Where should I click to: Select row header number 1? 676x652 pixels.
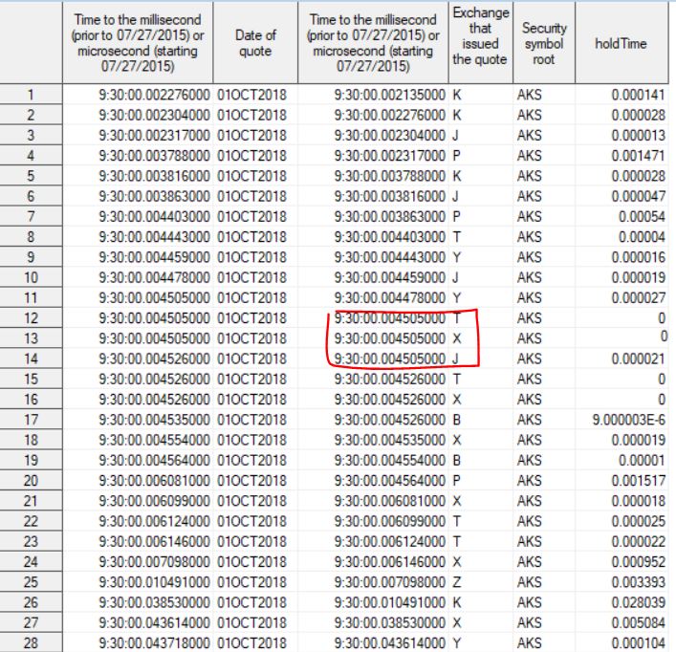point(31,95)
